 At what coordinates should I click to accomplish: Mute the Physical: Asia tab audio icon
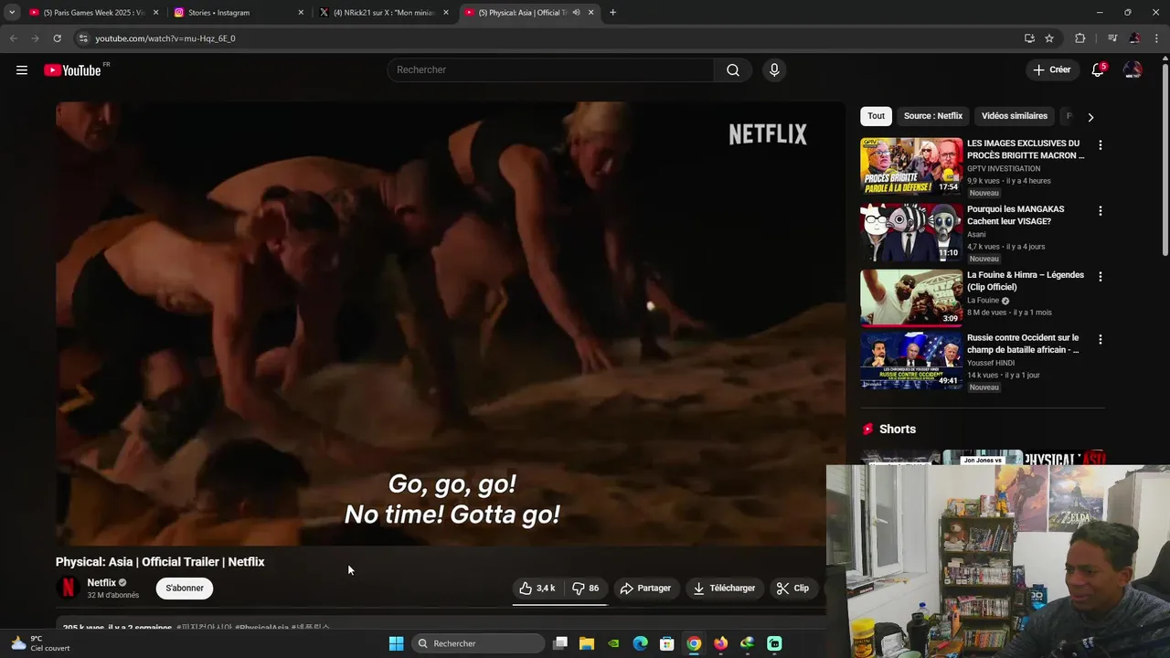coord(576,13)
